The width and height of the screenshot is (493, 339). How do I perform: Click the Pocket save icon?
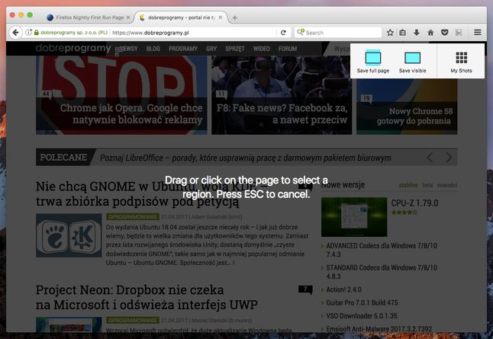pos(445,32)
